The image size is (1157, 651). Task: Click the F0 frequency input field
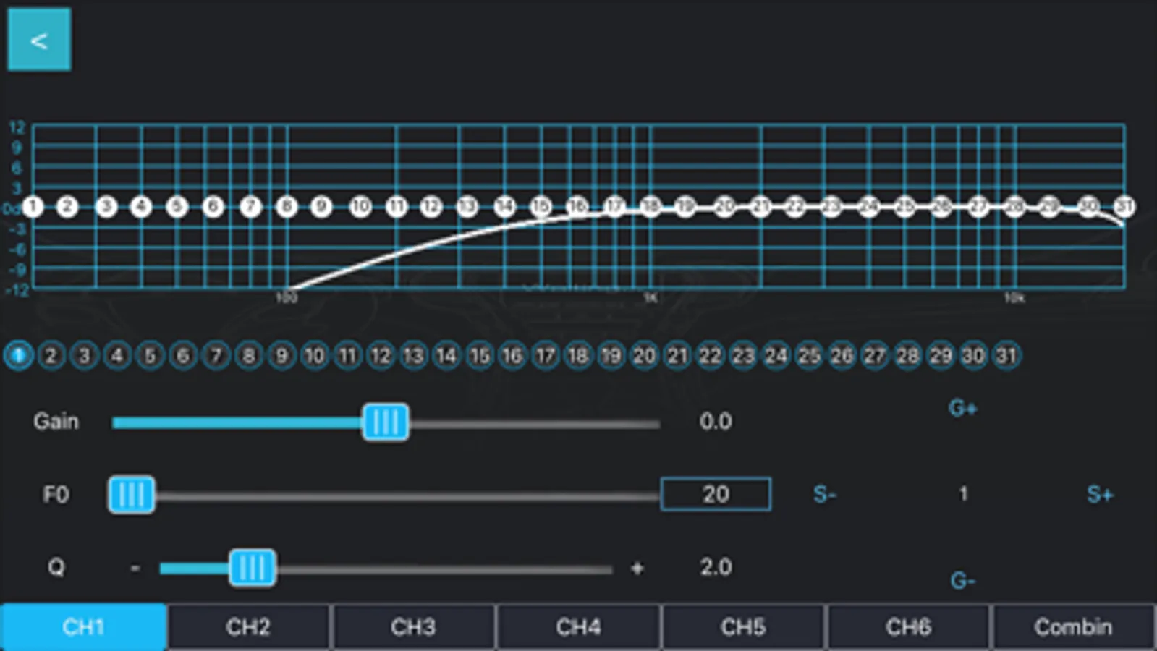(716, 494)
